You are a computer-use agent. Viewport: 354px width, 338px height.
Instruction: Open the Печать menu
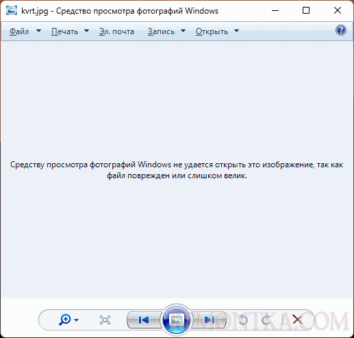(65, 31)
